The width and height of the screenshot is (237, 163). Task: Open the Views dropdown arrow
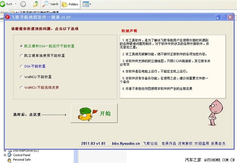coord(90,4)
